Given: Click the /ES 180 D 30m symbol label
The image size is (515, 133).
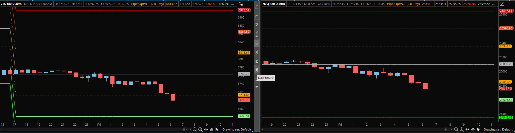Looking at the screenshot, I should (11, 4).
